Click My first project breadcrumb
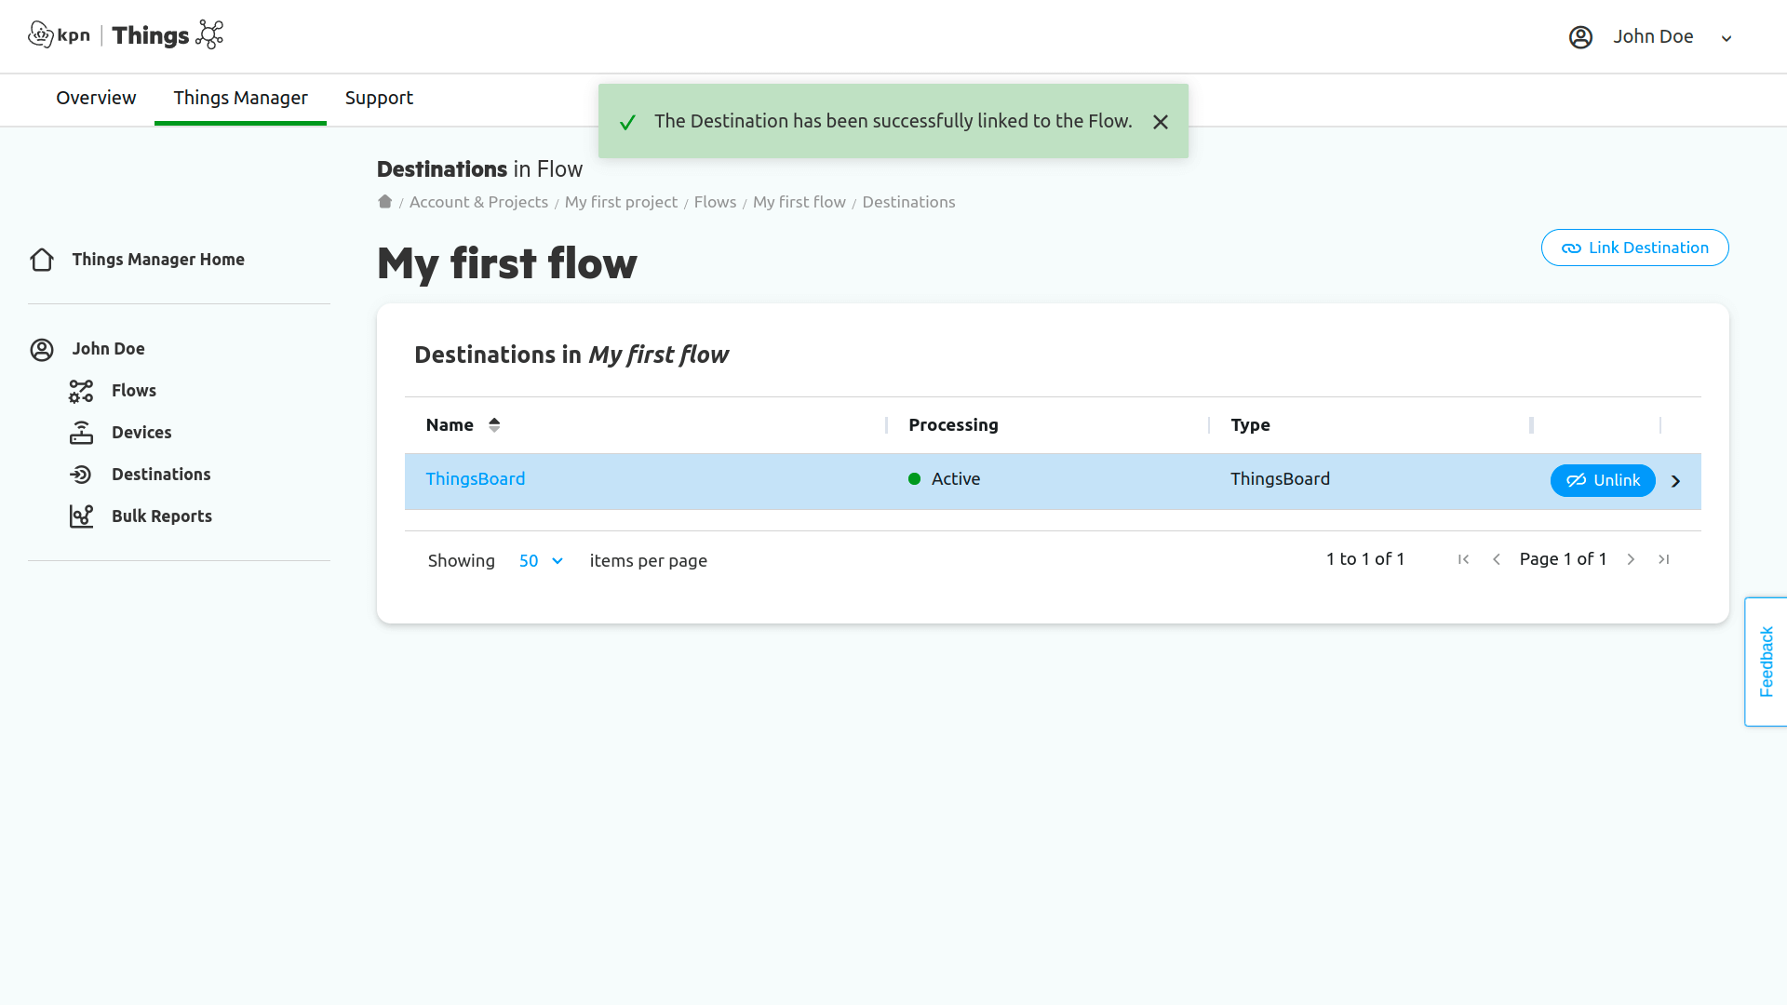 621,203
